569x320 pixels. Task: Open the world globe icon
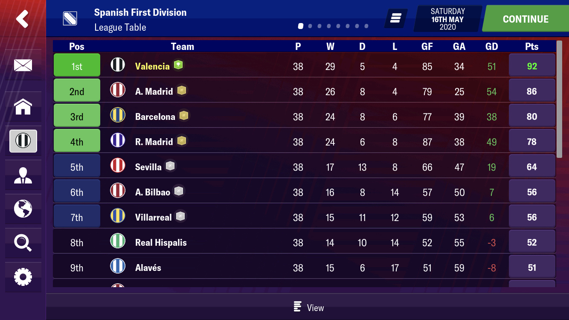click(23, 209)
